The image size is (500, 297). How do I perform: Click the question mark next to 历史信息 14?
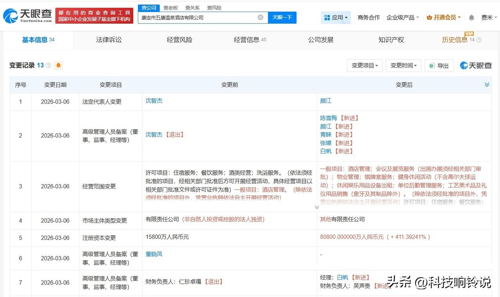point(479,39)
